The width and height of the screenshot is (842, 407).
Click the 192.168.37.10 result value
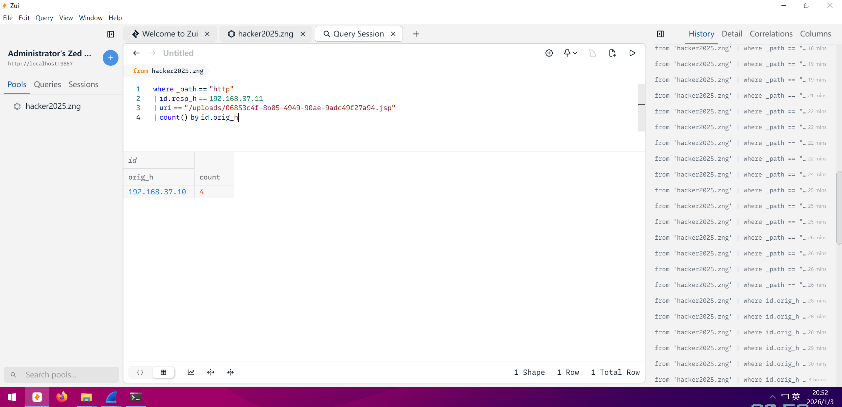pos(157,192)
